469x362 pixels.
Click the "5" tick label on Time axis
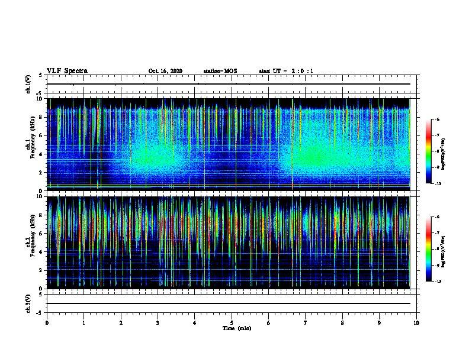(x=232, y=323)
